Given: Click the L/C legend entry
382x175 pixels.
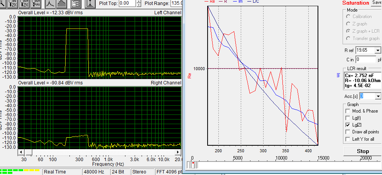Looking at the screenshot, I should coord(254,2).
